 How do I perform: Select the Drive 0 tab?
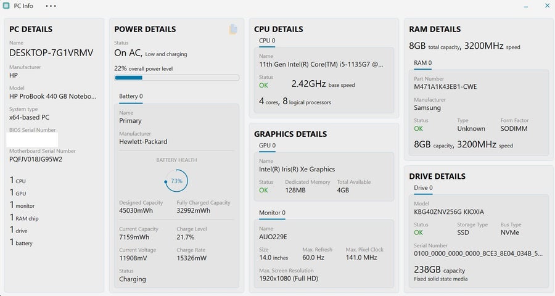pyautogui.click(x=423, y=188)
